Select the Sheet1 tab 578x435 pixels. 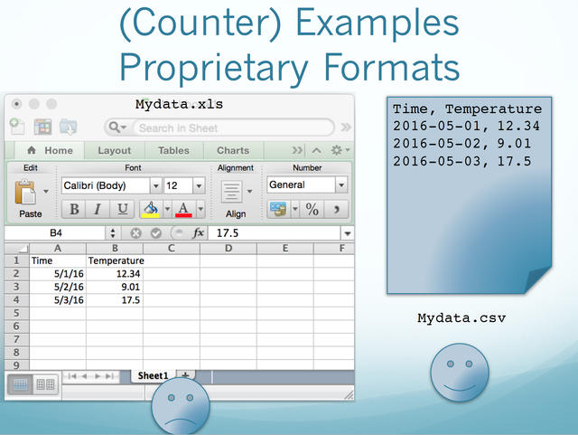153,375
